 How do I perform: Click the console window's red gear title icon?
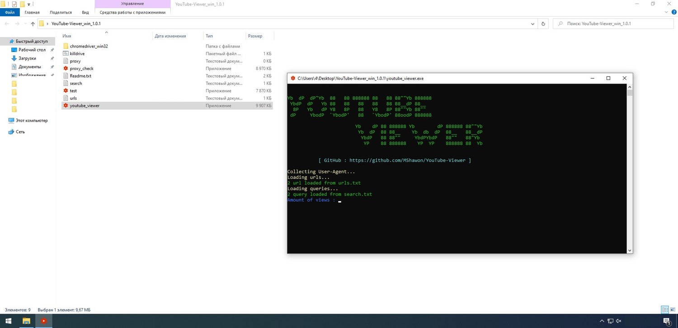tap(293, 78)
